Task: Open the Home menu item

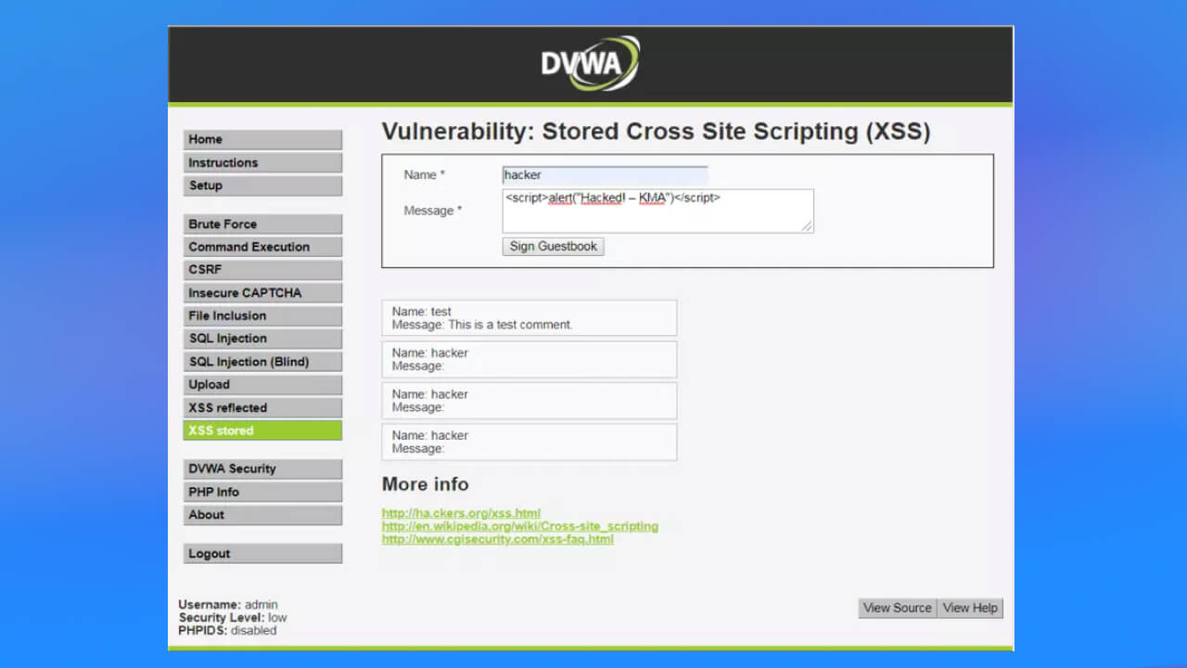Action: coord(262,139)
